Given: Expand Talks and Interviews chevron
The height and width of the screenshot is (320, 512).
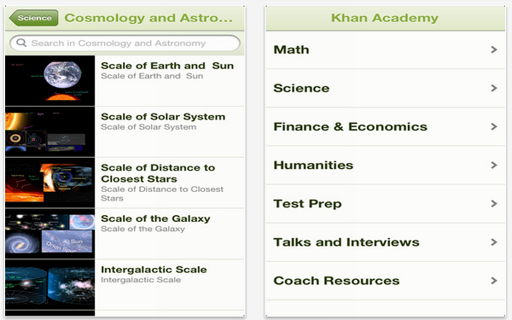Looking at the screenshot, I should 494,242.
